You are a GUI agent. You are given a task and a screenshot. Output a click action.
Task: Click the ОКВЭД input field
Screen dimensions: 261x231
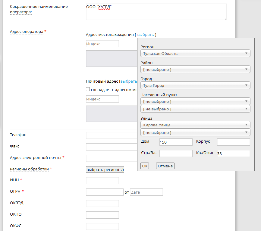pyautogui.click(x=102, y=204)
